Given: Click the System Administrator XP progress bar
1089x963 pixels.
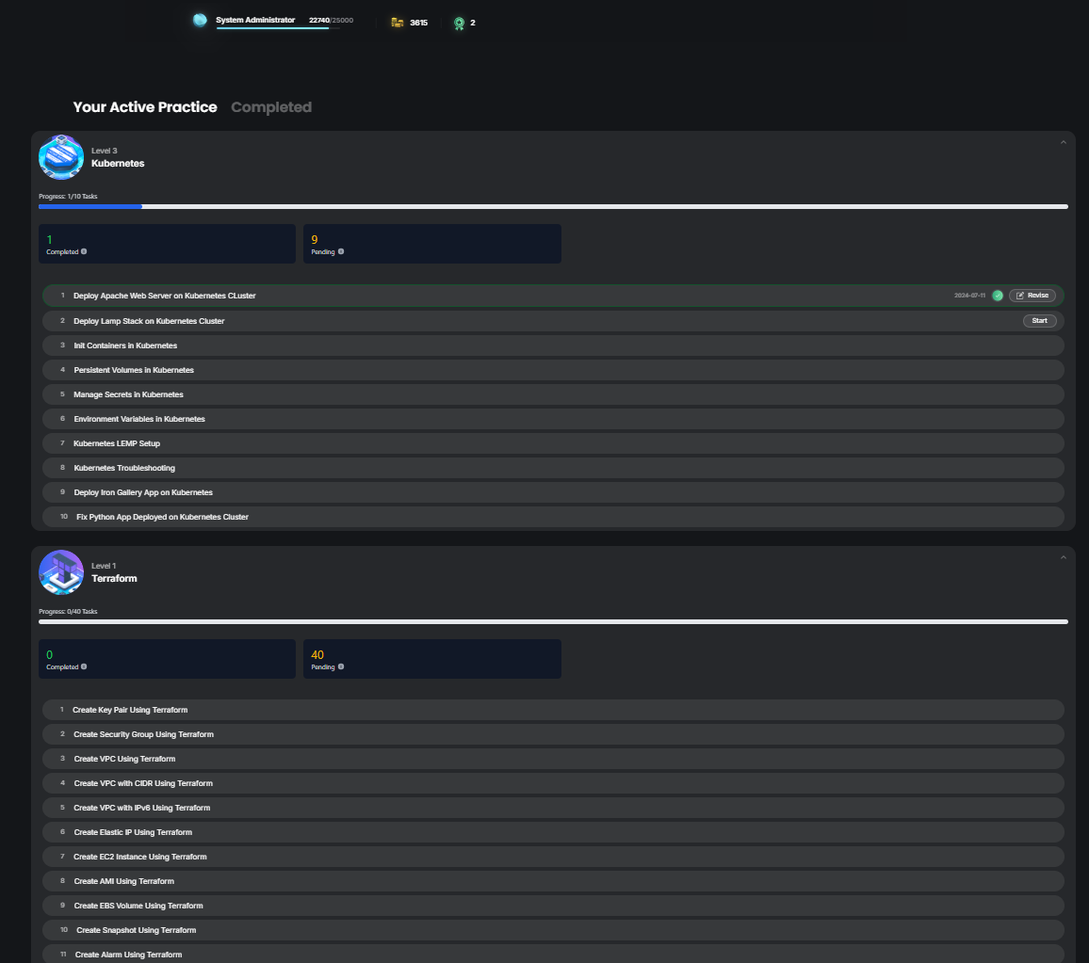Looking at the screenshot, I should pos(278,28).
